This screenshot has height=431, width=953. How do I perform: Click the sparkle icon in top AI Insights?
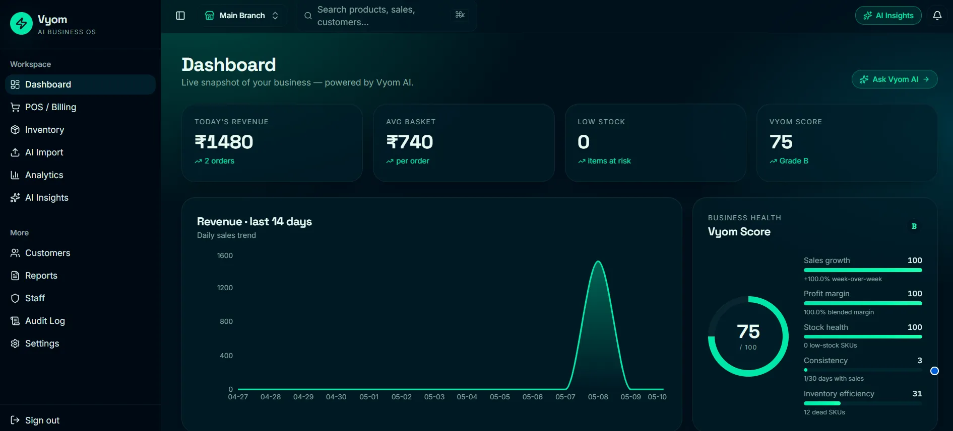(868, 16)
